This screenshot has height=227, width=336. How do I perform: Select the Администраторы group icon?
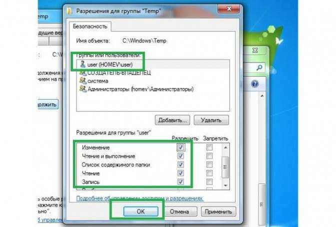(82, 88)
